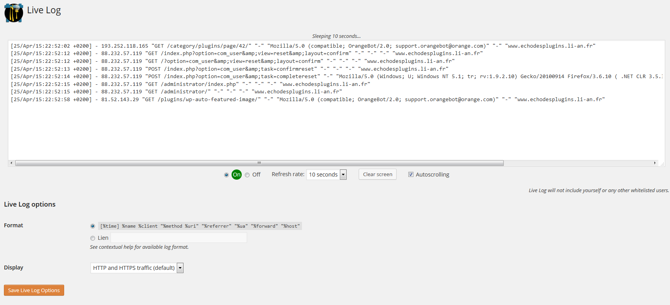Click the horizontal scrollbar left arrow

11,163
